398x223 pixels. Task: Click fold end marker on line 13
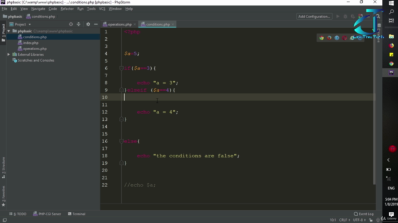click(121, 119)
